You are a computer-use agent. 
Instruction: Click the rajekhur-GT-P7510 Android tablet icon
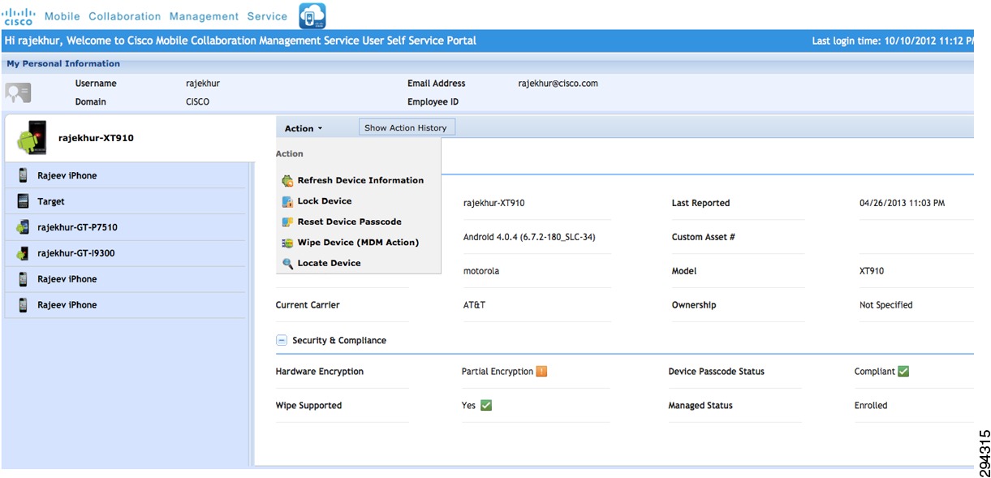click(x=23, y=227)
